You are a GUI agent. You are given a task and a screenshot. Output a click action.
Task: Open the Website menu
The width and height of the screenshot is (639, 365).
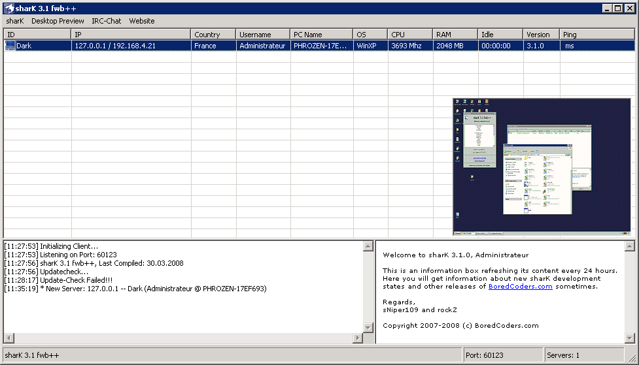[142, 21]
